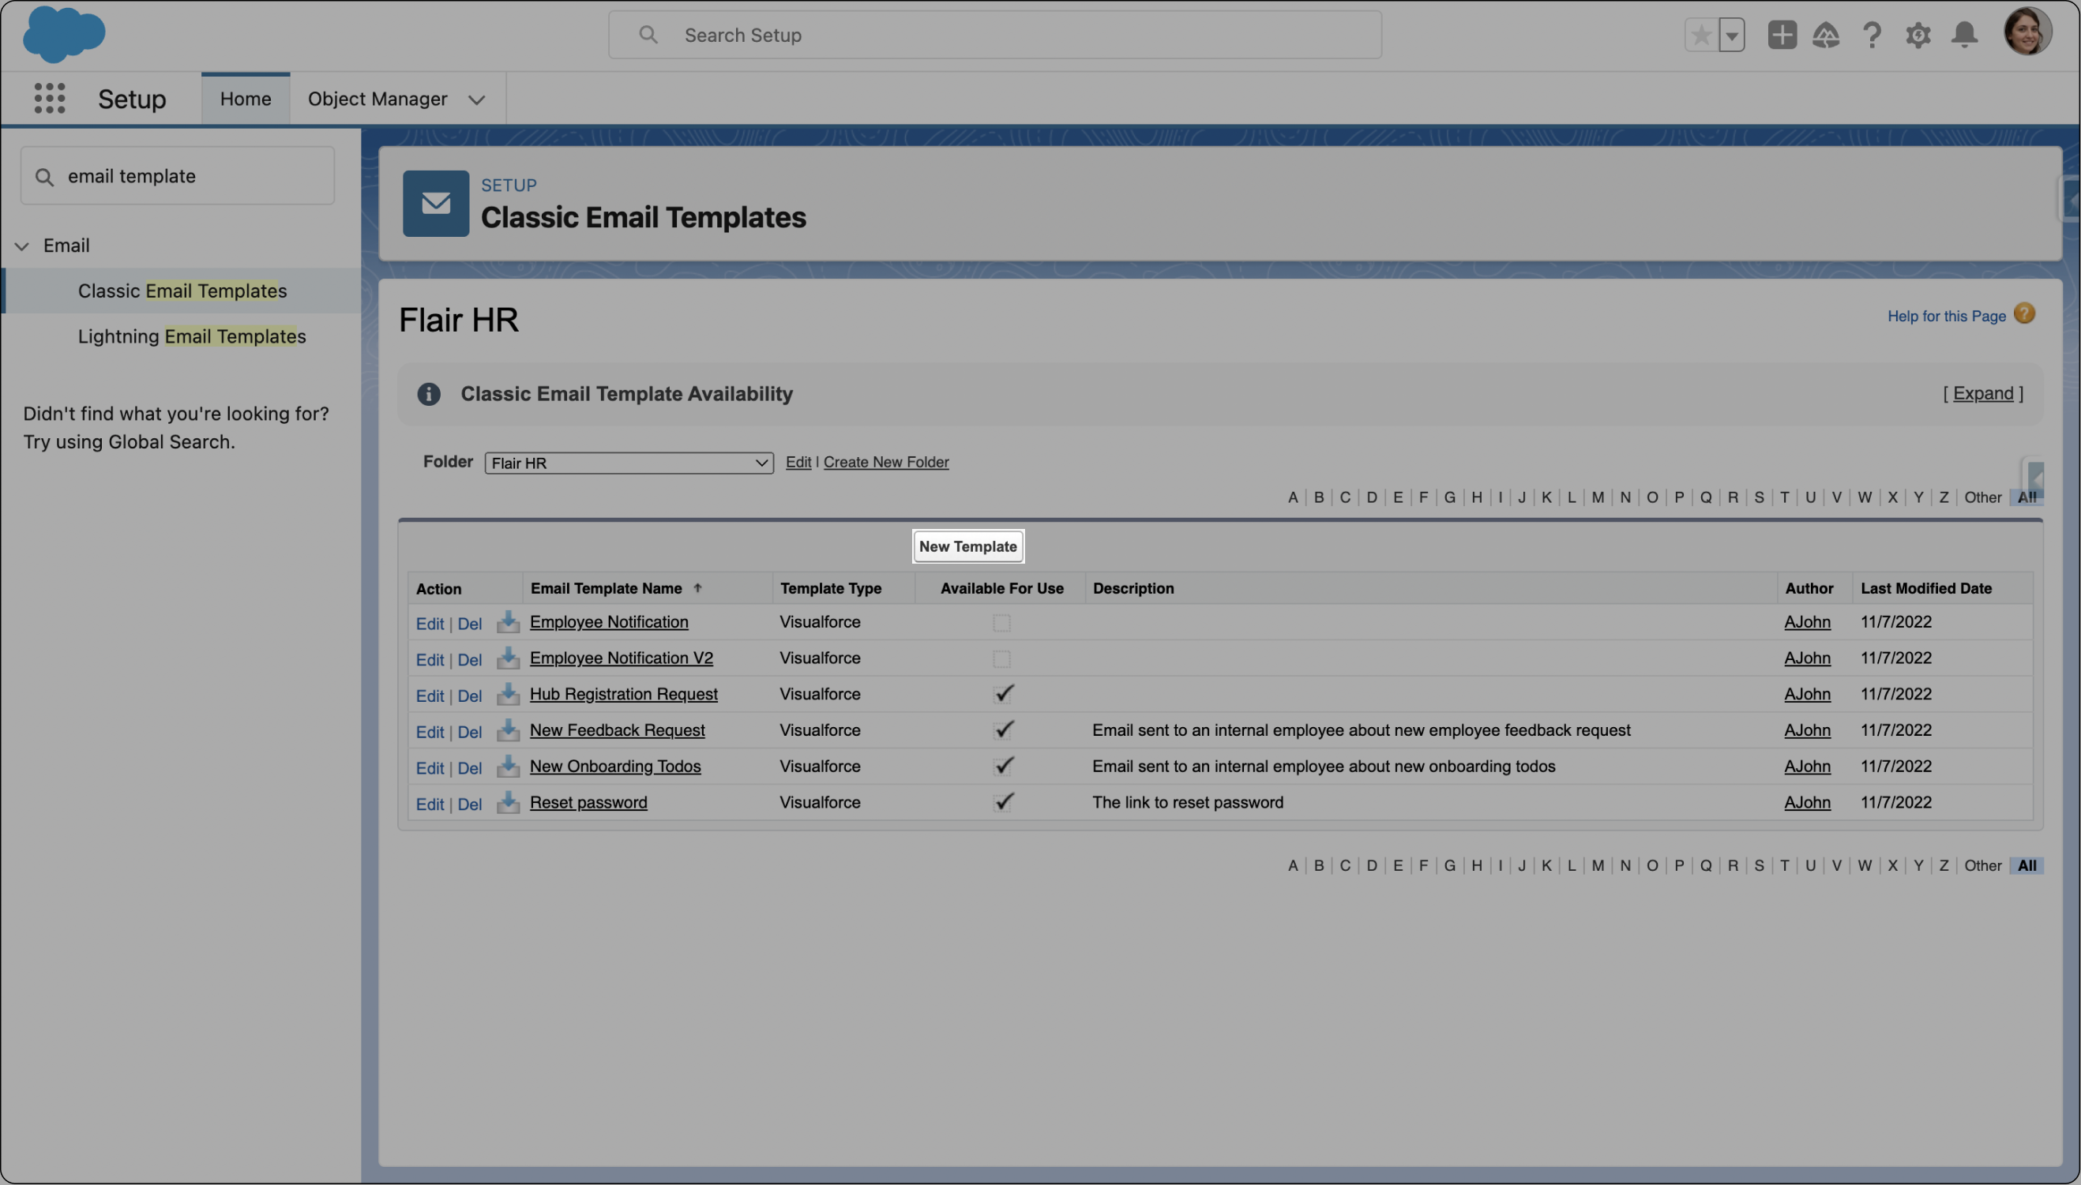
Task: Click the favorites star icon
Action: pyautogui.click(x=1701, y=35)
